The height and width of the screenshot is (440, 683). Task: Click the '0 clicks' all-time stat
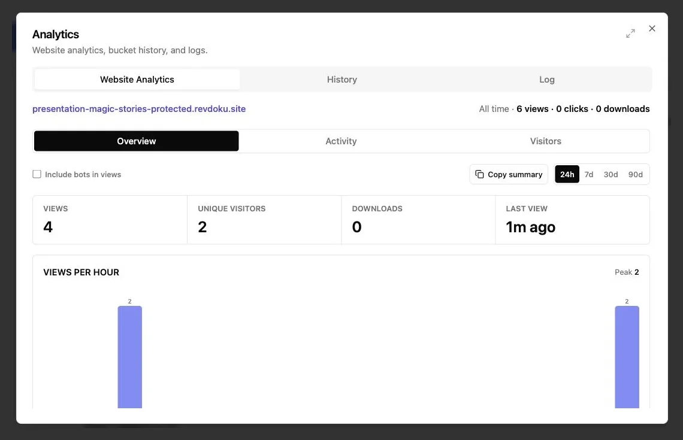572,109
